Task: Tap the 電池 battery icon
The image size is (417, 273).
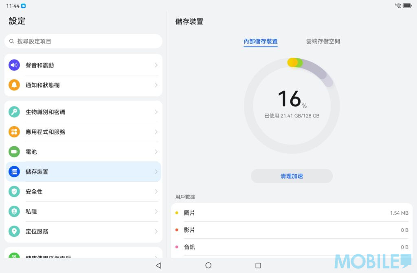Action: point(14,152)
